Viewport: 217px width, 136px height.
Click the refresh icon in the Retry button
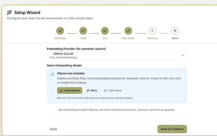click(x=88, y=90)
